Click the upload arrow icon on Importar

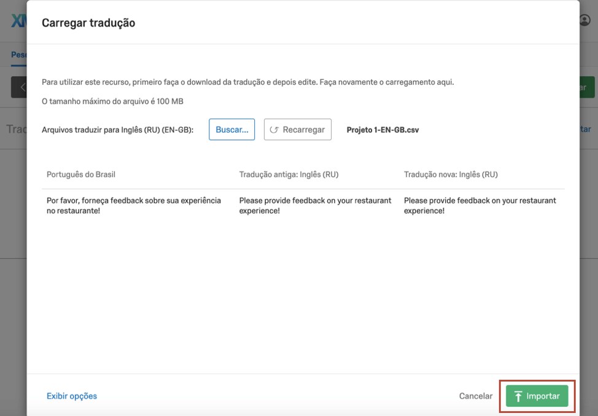tap(518, 396)
